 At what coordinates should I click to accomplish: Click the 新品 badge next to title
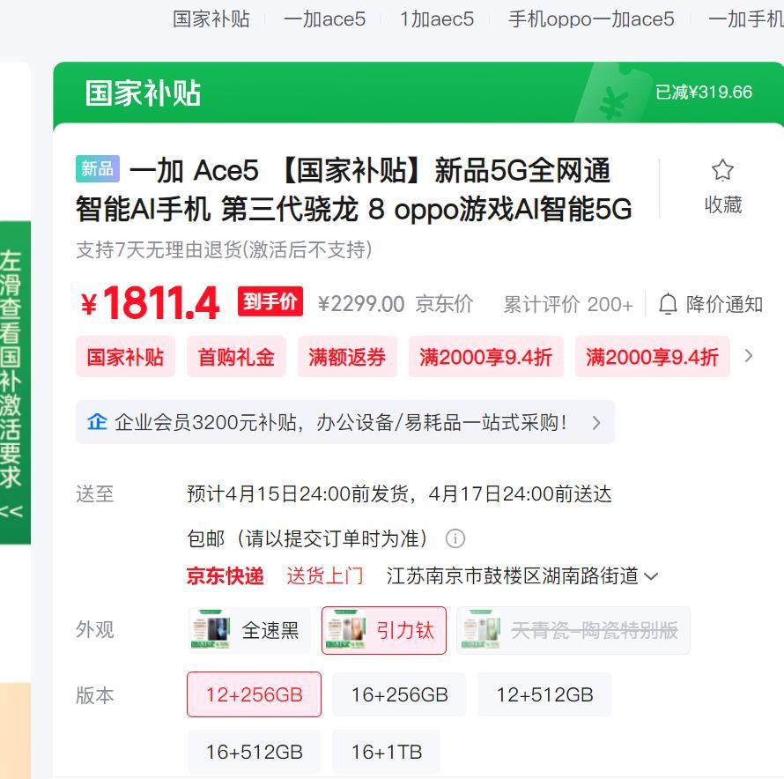[98, 169]
